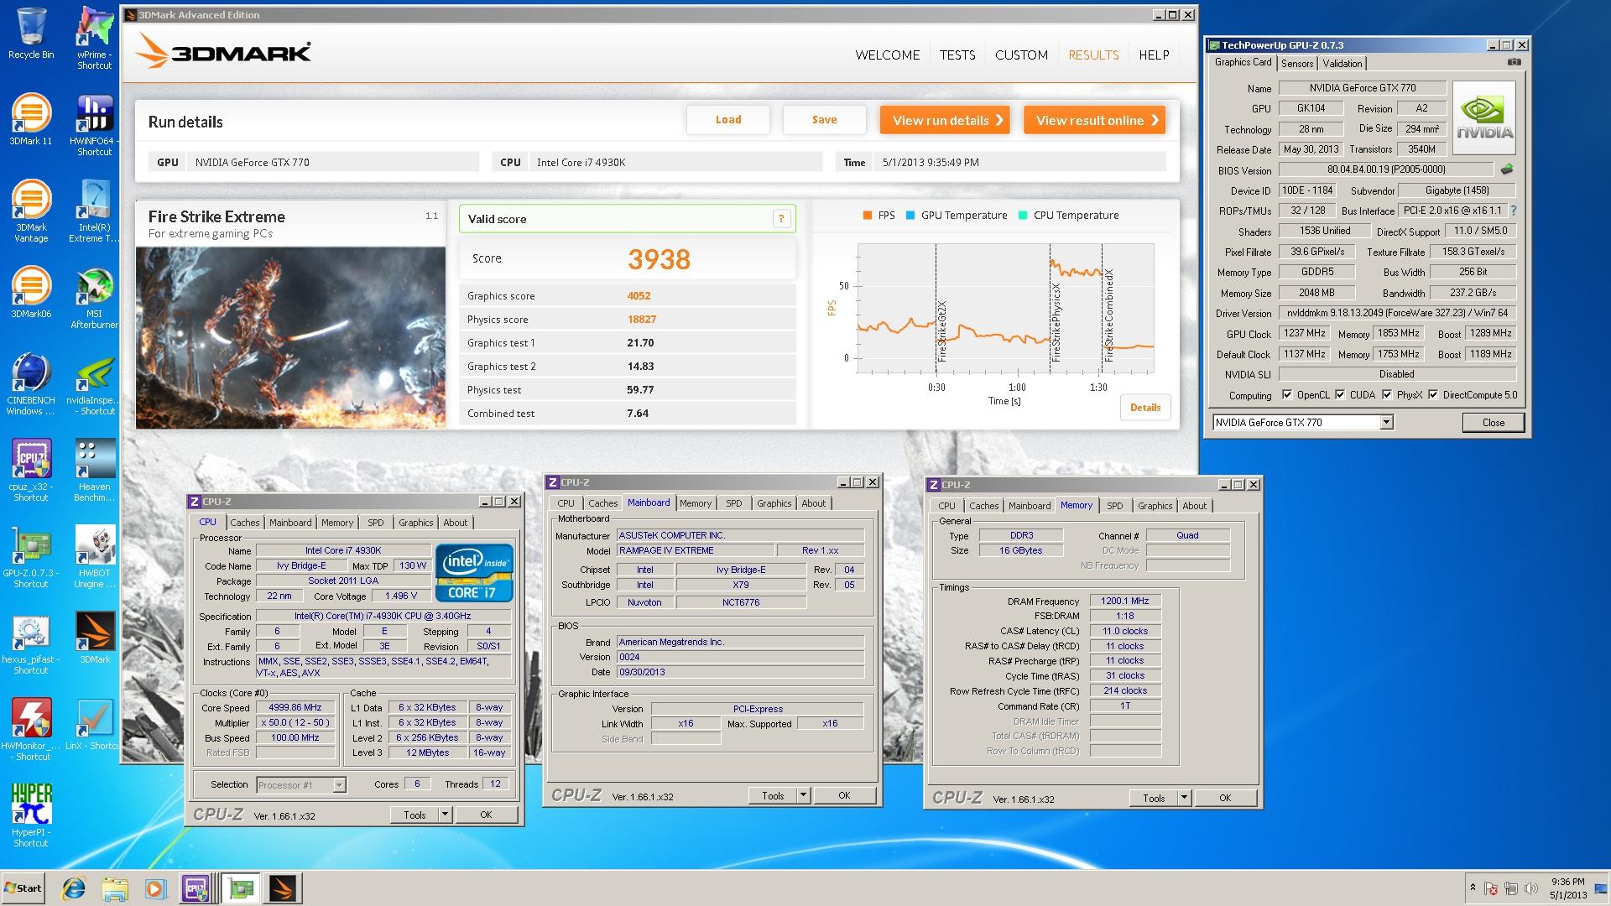Open cpuz_x32 shortcut icon

click(x=31, y=471)
